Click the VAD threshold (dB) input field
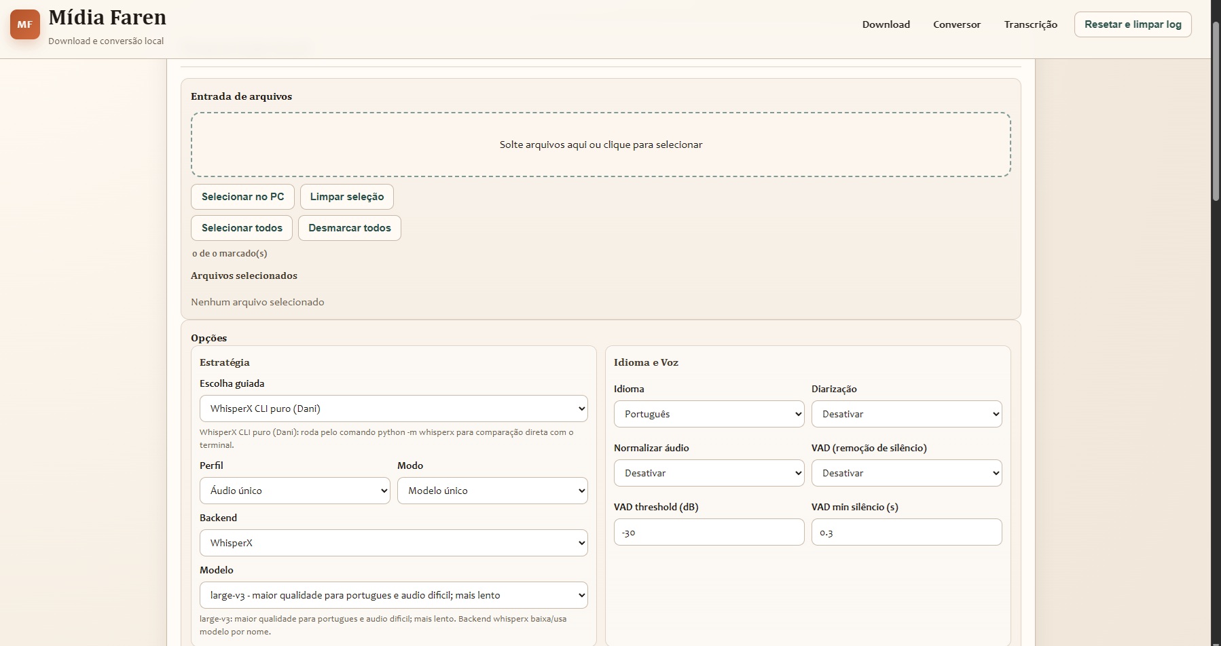Image resolution: width=1221 pixels, height=646 pixels. point(708,532)
